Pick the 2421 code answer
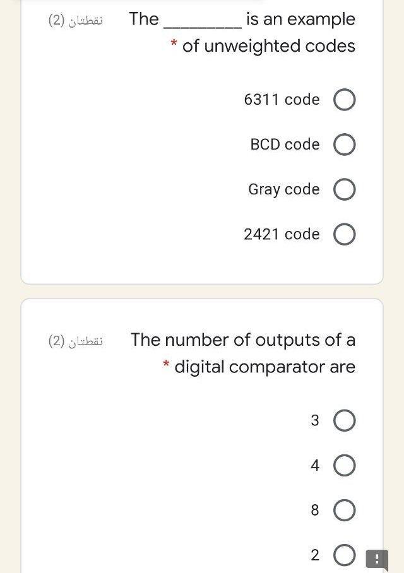The height and width of the screenshot is (573, 404). 345,233
